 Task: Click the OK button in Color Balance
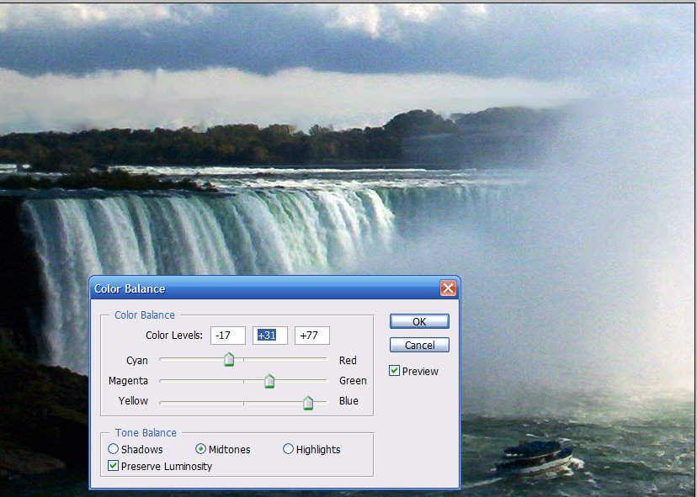(x=419, y=321)
